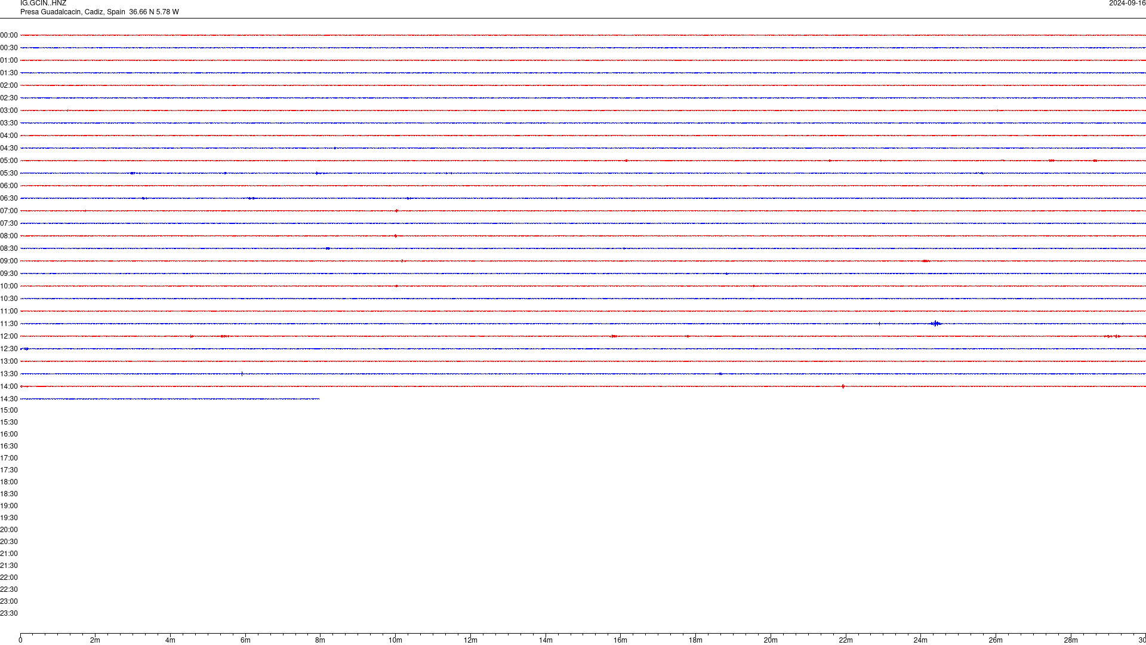Click the 2m tick on the time axis
This screenshot has width=1146, height=645.
tap(95, 640)
